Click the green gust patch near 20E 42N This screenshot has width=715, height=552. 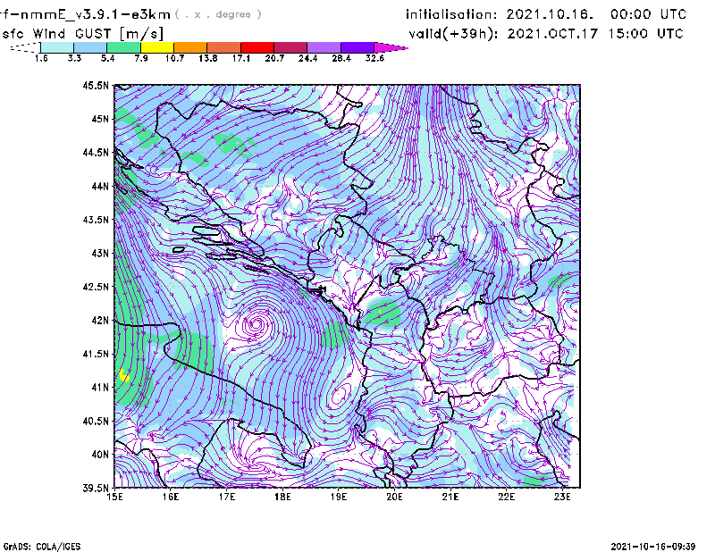[384, 314]
